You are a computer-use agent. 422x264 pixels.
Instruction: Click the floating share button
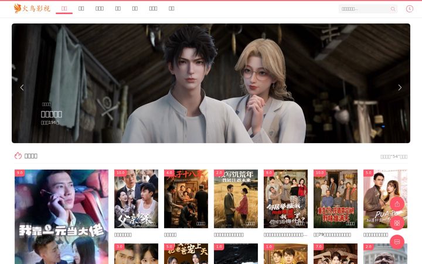(x=397, y=204)
